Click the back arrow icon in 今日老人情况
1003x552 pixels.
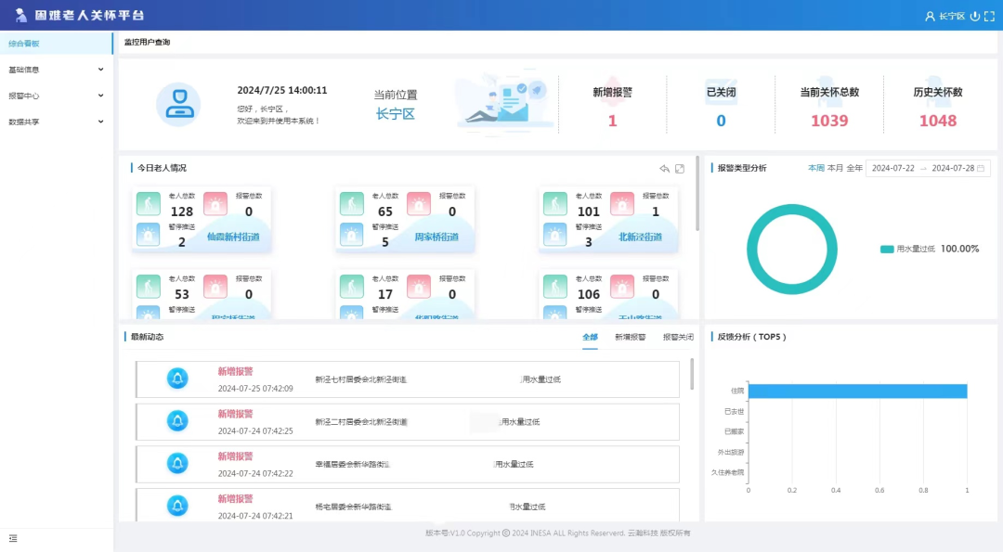[664, 169]
